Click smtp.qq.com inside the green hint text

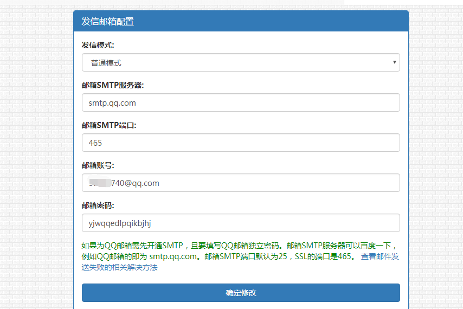click(x=172, y=256)
